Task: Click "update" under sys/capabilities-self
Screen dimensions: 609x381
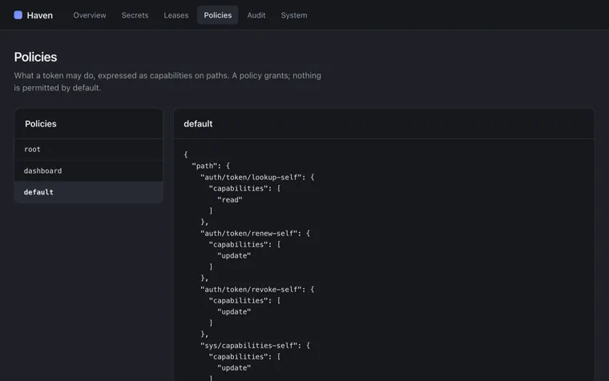Action: 234,368
